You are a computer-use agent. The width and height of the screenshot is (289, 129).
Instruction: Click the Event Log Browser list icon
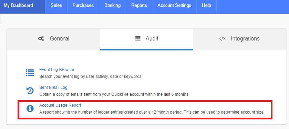[30, 73]
